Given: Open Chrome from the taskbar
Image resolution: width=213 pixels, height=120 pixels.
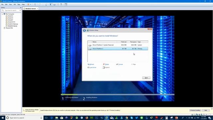Looking at the screenshot, I should pos(126,118).
